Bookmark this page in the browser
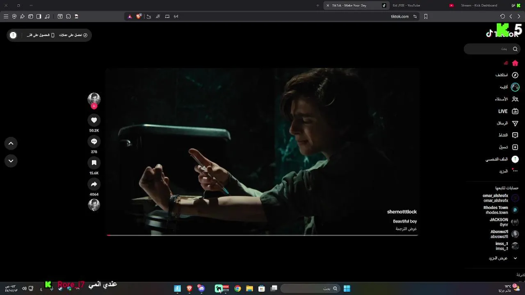This screenshot has height=295, width=525. click(x=426, y=16)
